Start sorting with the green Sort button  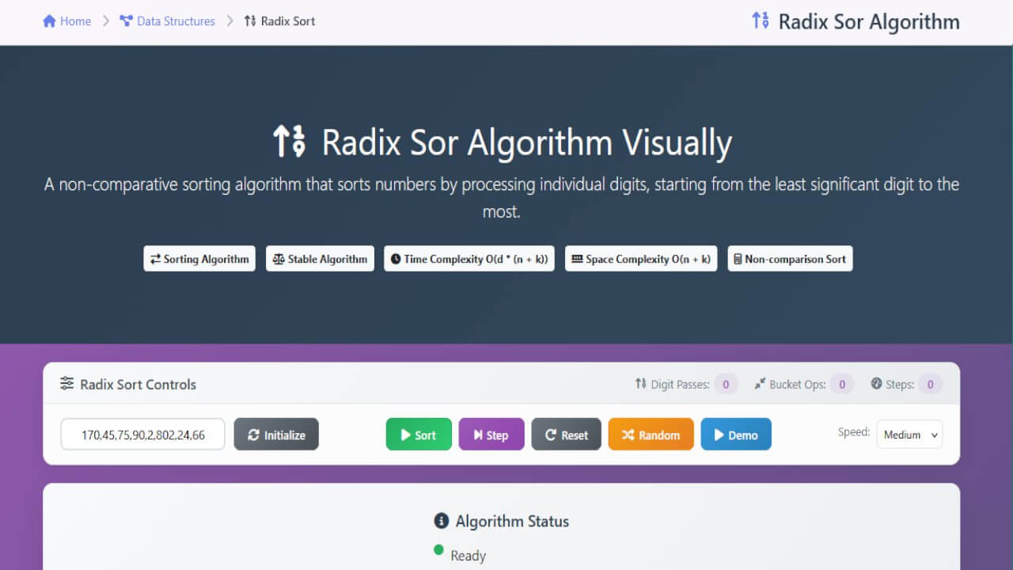(419, 435)
